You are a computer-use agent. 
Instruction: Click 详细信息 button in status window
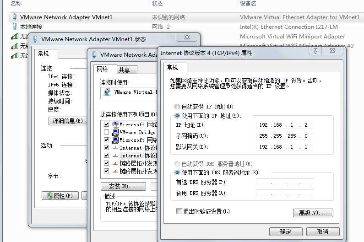[68, 121]
